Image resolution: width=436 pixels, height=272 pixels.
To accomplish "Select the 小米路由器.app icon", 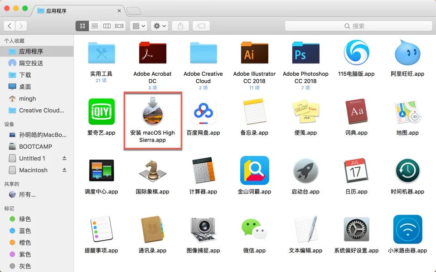I will click(x=407, y=229).
